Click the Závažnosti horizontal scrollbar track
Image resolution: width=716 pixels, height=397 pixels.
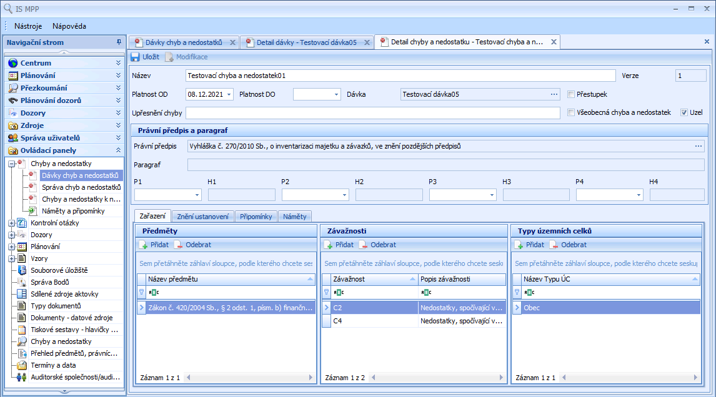tap(437, 378)
